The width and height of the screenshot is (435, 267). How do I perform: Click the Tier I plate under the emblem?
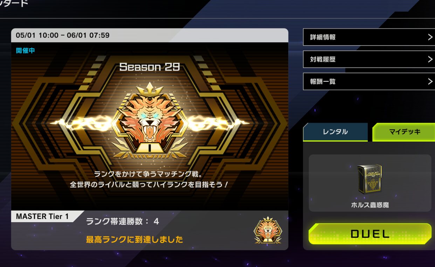click(150, 148)
